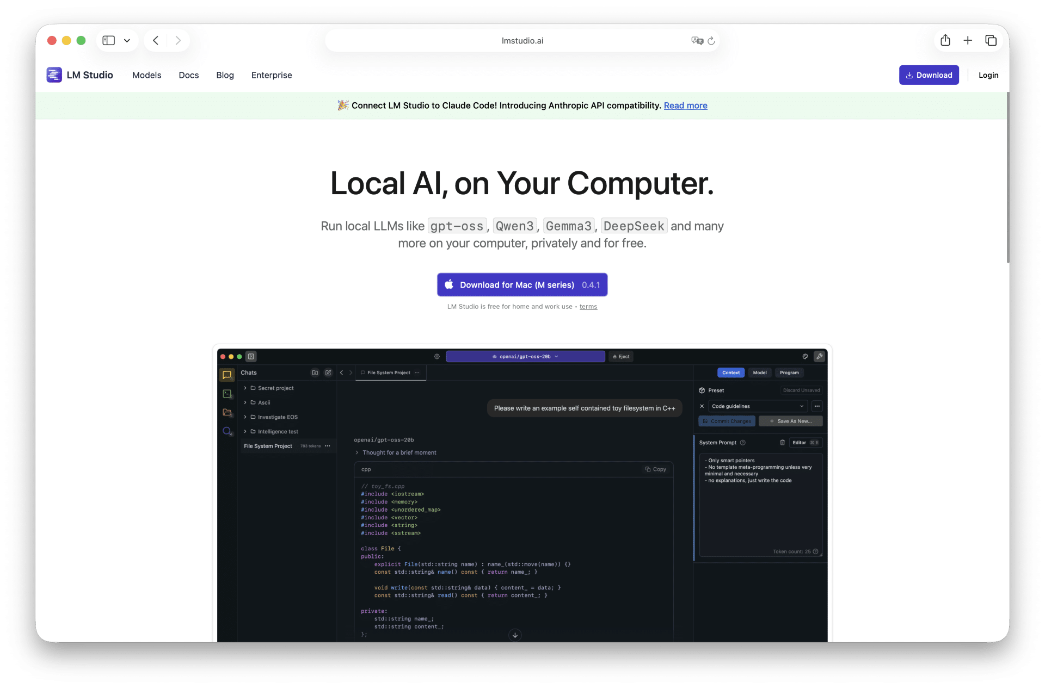Reload the page using the refresh icon
This screenshot has height=689, width=1045.
tap(711, 41)
